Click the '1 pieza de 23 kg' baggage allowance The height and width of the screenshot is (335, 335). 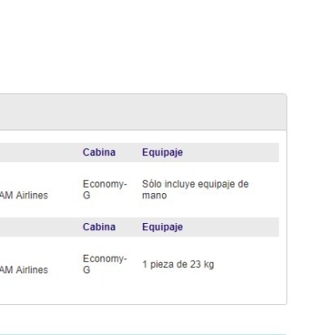178,264
